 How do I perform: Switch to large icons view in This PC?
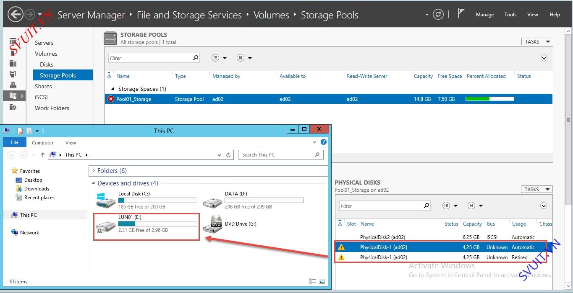click(x=322, y=281)
